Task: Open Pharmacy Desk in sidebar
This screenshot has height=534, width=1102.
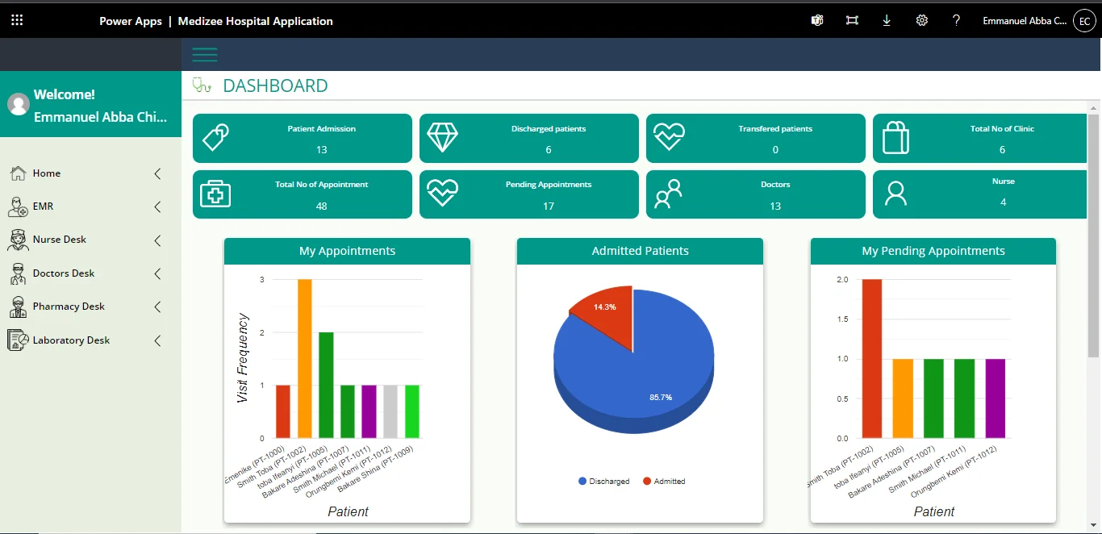Action: [69, 307]
